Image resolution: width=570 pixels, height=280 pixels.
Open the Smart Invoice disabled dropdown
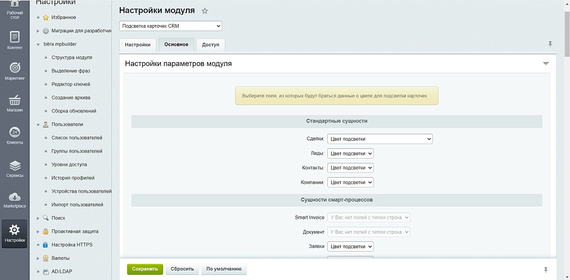point(368,218)
